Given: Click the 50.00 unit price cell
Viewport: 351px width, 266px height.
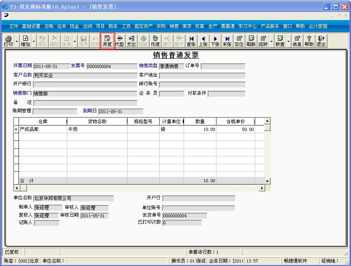Looking at the screenshot, I should click(235, 129).
